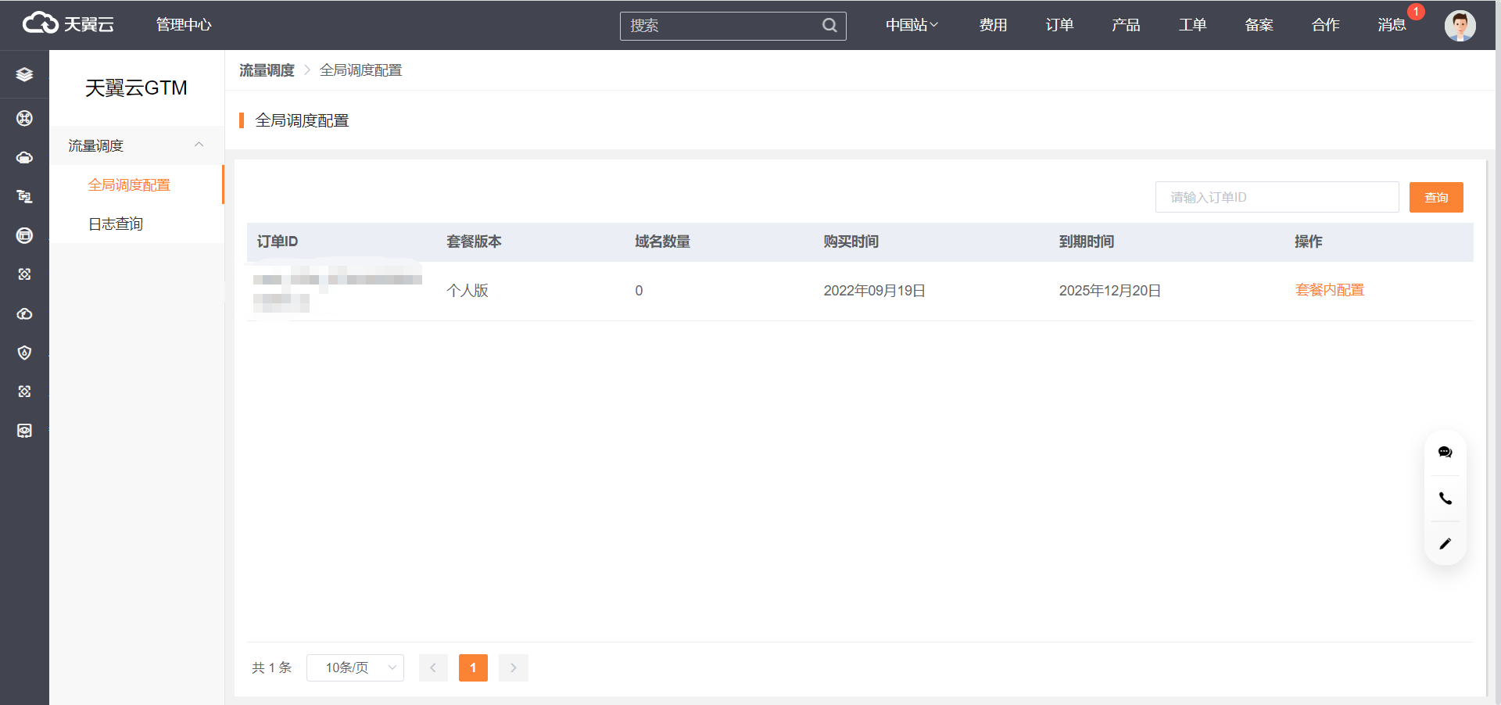Image resolution: width=1501 pixels, height=705 pixels.
Task: Click the 共 1 条 total count text
Action: click(x=271, y=667)
